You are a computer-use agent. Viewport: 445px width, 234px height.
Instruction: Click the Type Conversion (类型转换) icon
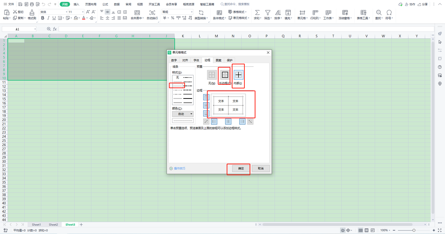(x=201, y=12)
